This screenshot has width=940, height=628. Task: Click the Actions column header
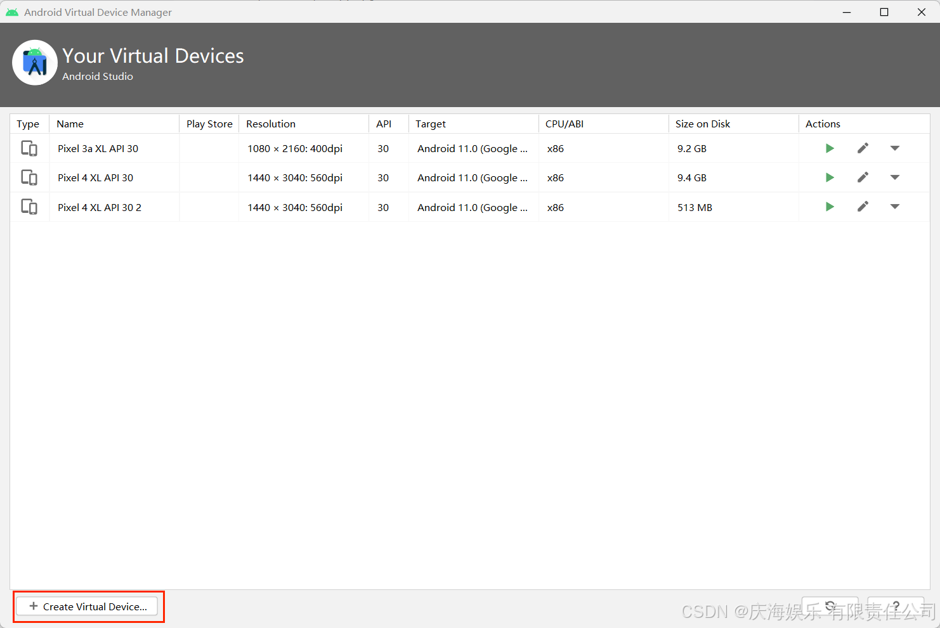point(865,124)
